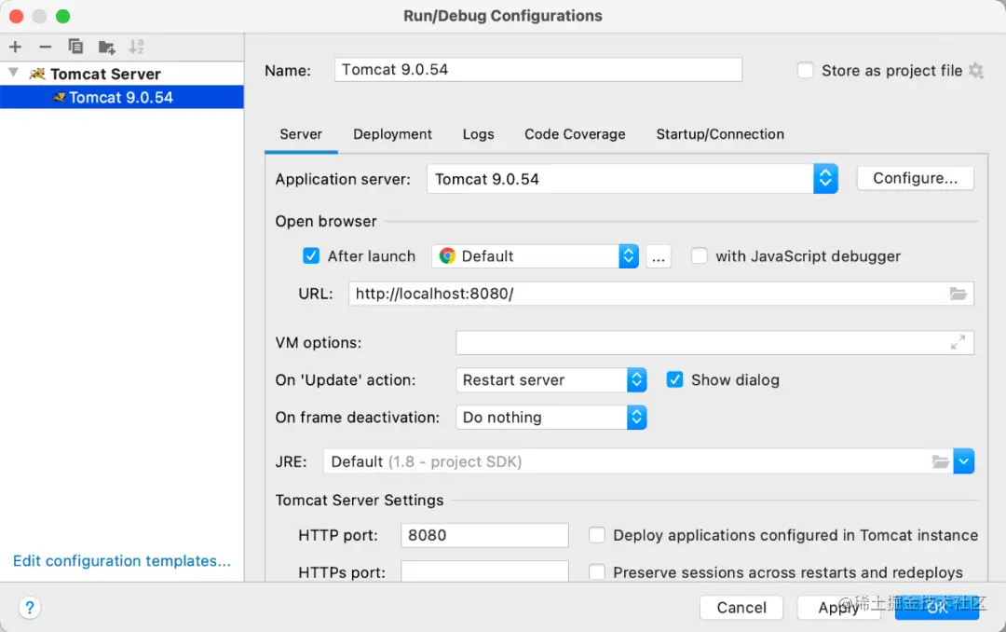Image resolution: width=1006 pixels, height=632 pixels.
Task: Collapse the Tomcat Server tree node
Action: pyautogui.click(x=13, y=73)
